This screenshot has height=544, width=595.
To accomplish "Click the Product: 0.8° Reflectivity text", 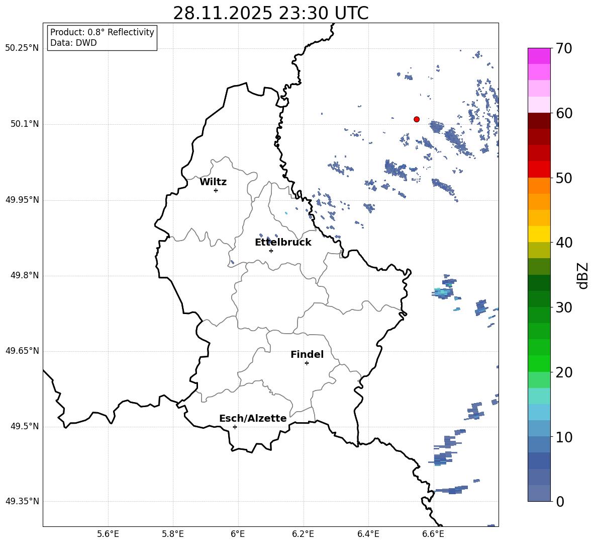I will click(102, 32).
